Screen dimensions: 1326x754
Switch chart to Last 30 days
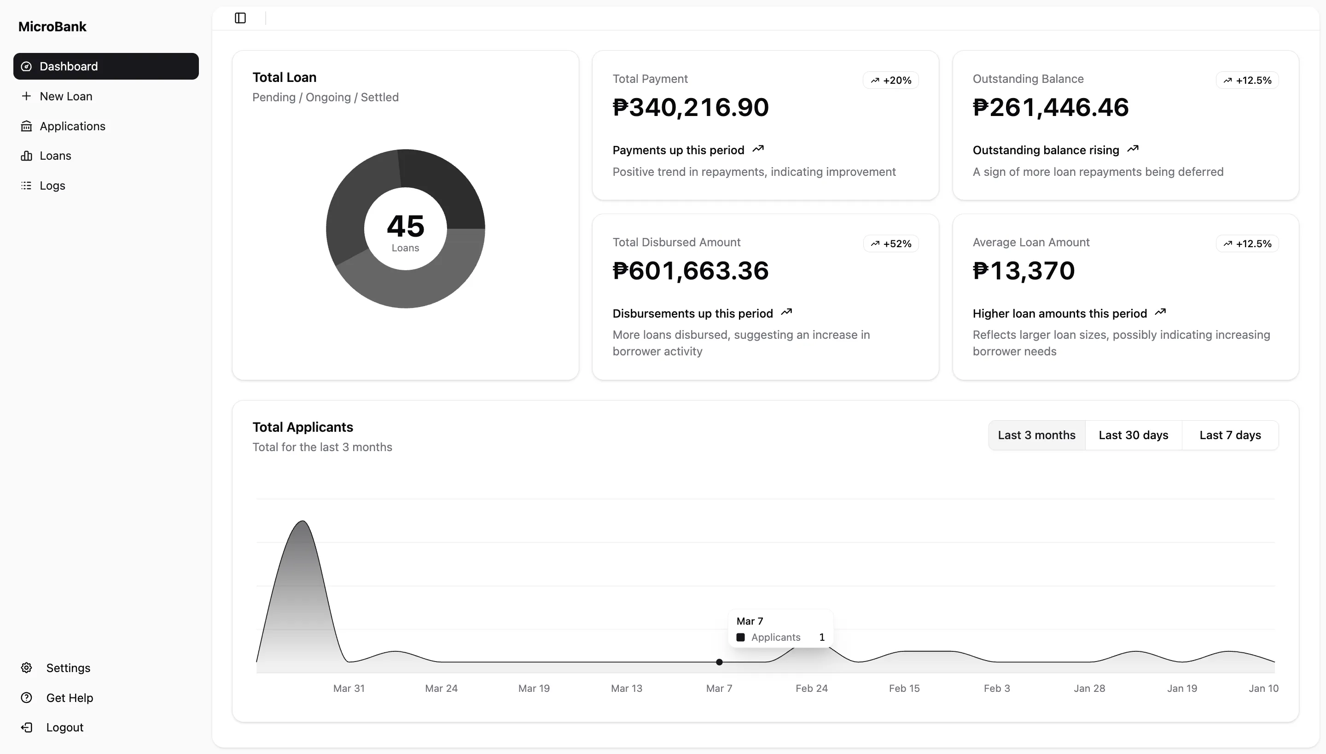pos(1134,435)
